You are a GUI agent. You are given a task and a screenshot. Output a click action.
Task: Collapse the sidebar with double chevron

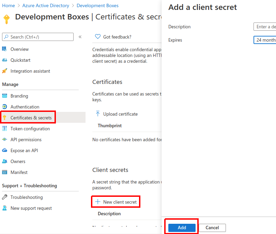pos(80,37)
